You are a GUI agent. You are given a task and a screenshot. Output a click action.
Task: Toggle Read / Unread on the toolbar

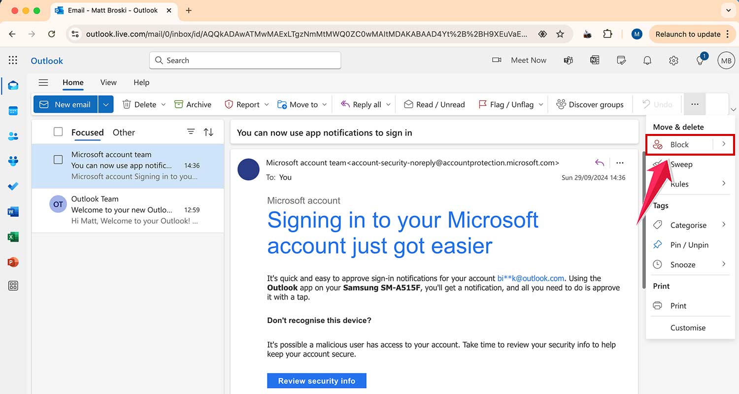tap(434, 104)
